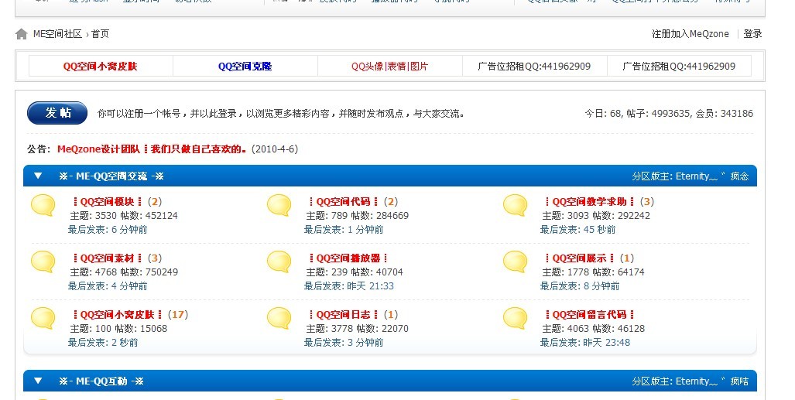This screenshot has height=400, width=795.
Task: Open the 登录 login link
Action: 752,34
